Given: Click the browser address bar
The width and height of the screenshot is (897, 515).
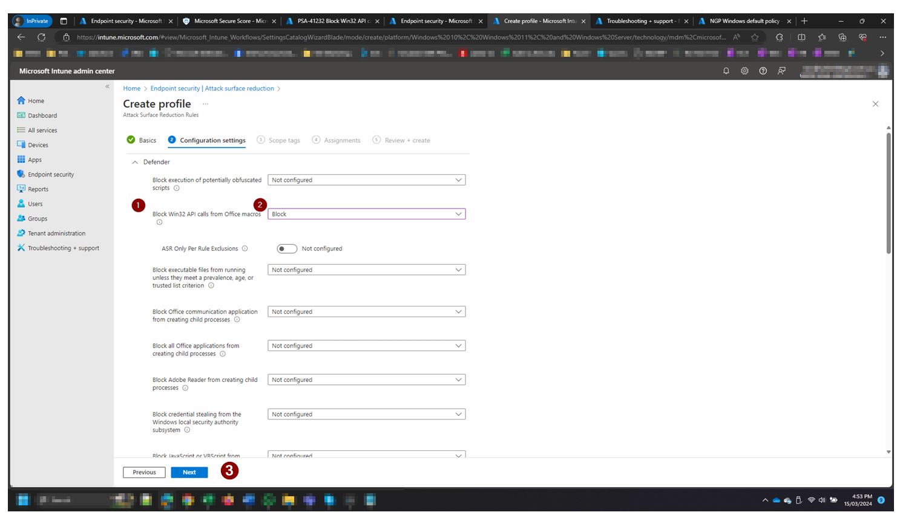Looking at the screenshot, I should coord(401,37).
